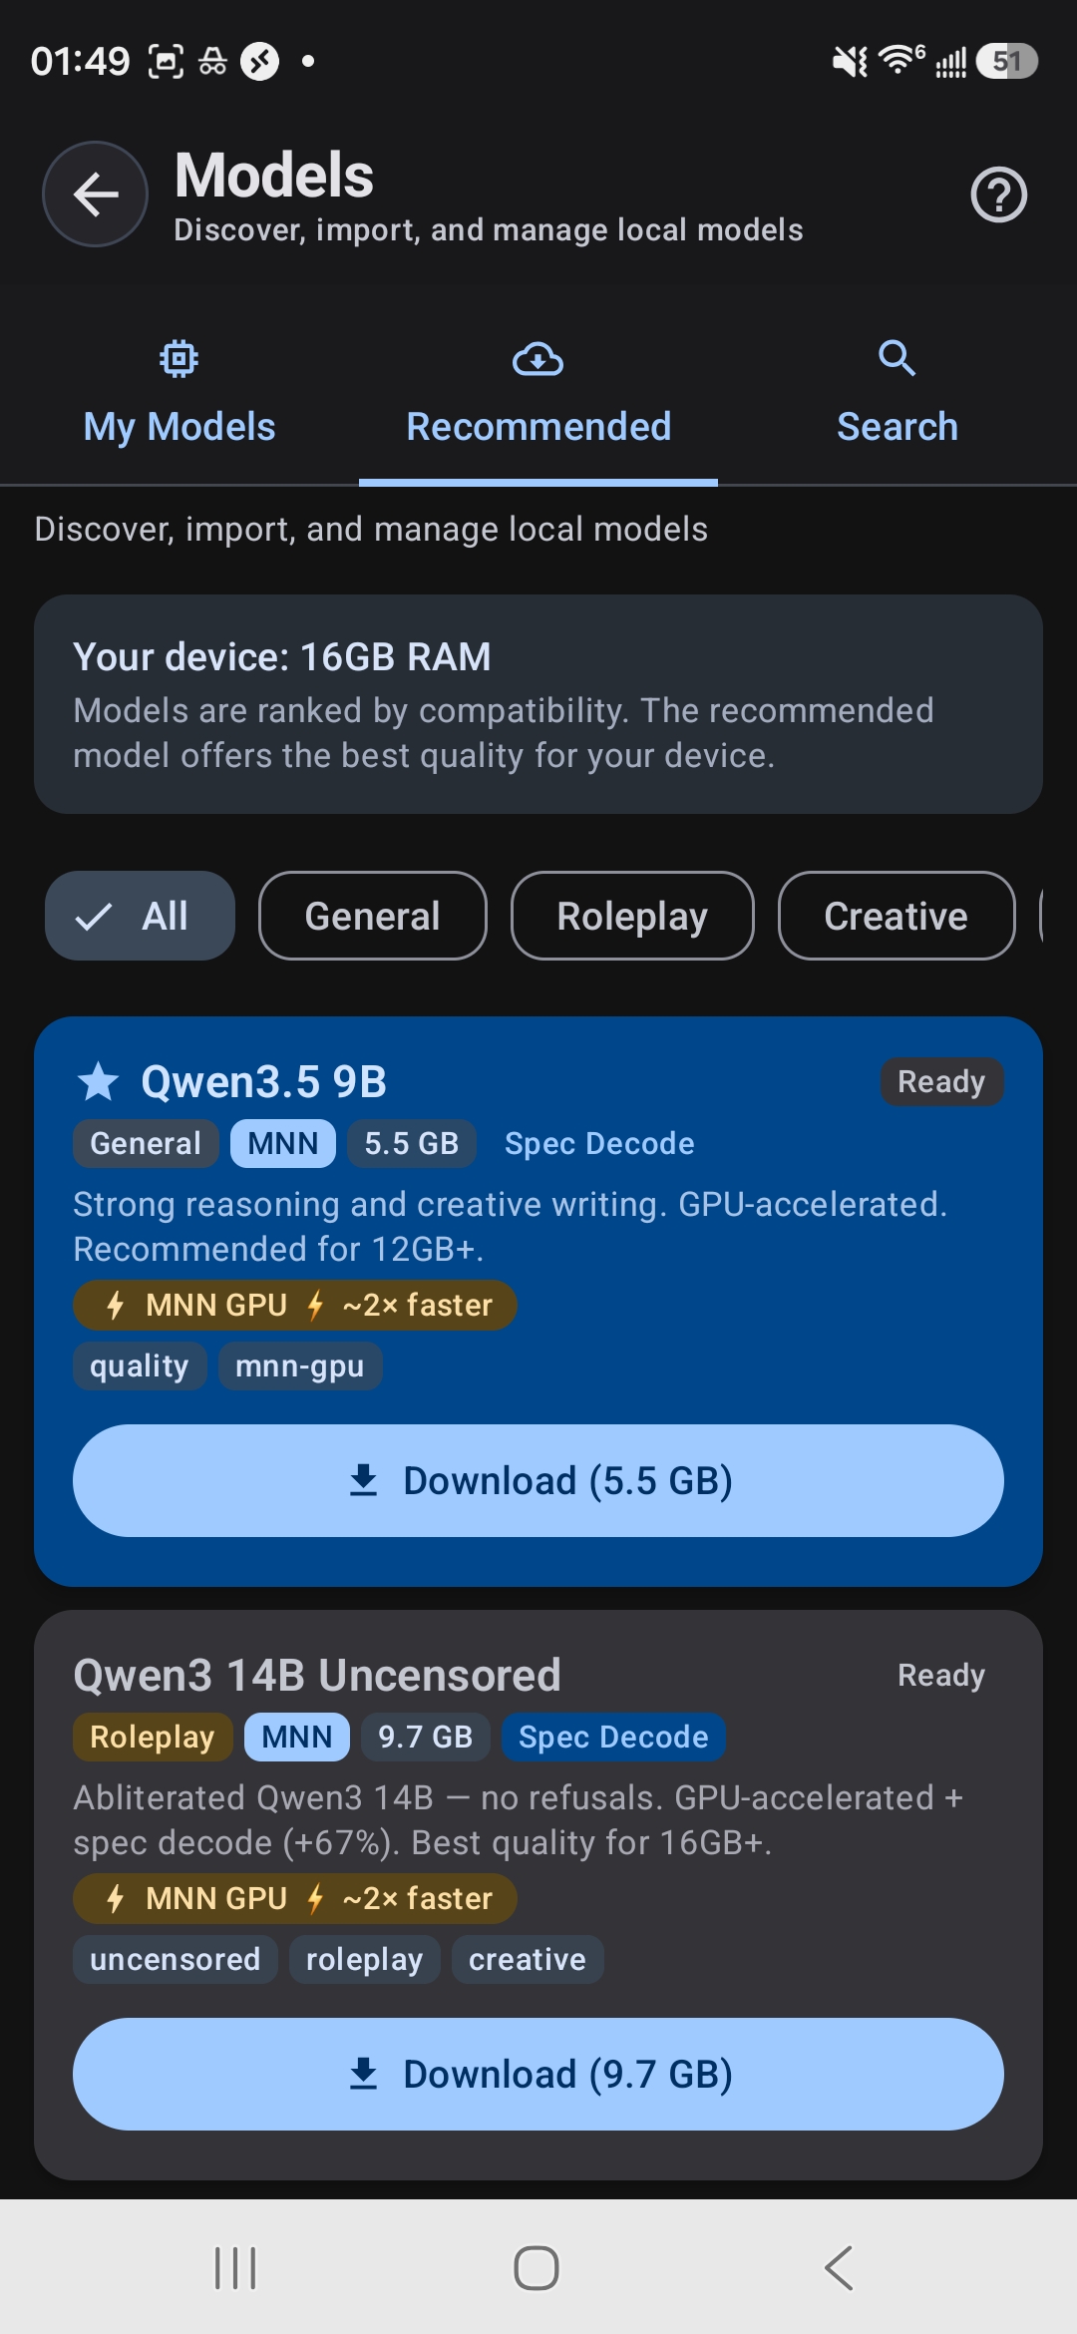This screenshot has width=1077, height=2334.
Task: Click the magnifier icon above Search
Action: pos(896,357)
